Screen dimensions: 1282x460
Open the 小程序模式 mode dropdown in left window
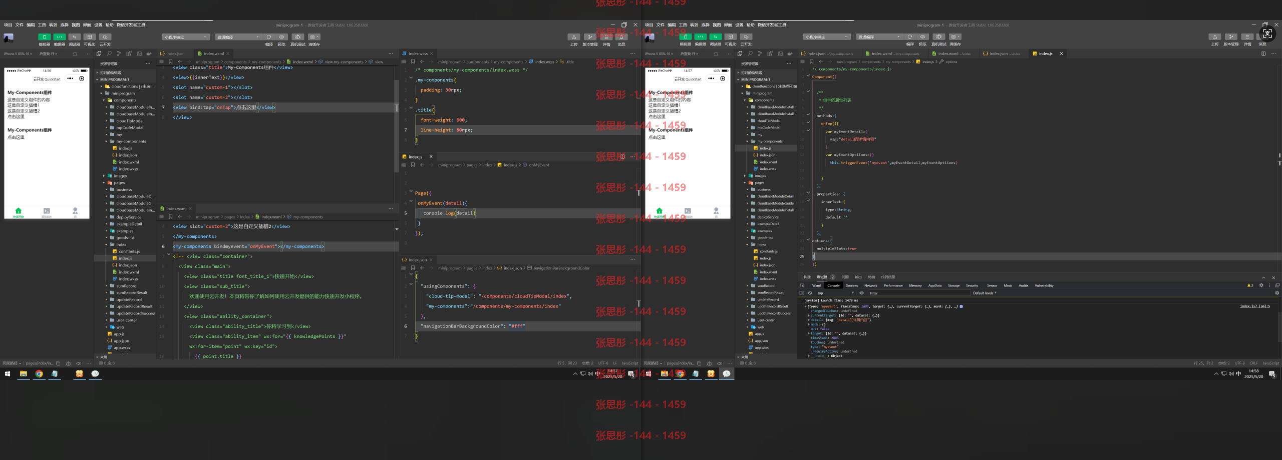click(186, 37)
